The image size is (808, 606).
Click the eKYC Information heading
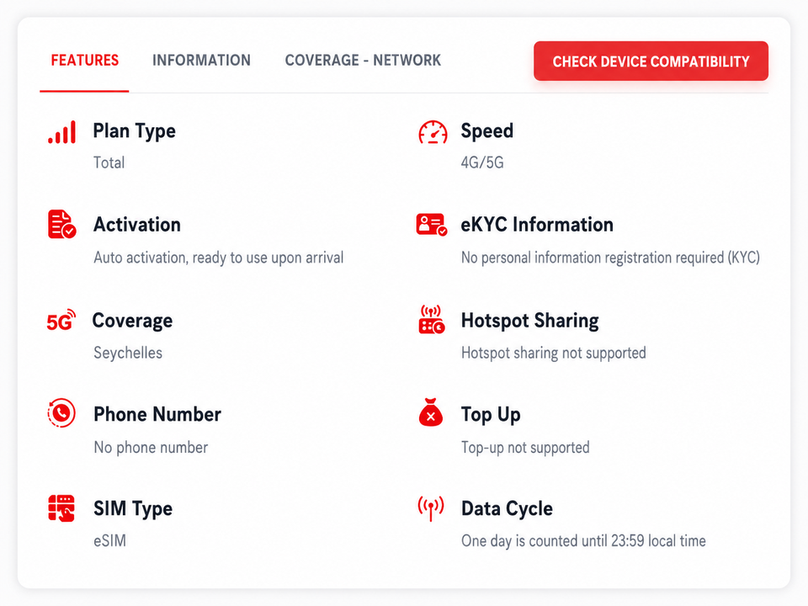click(537, 225)
